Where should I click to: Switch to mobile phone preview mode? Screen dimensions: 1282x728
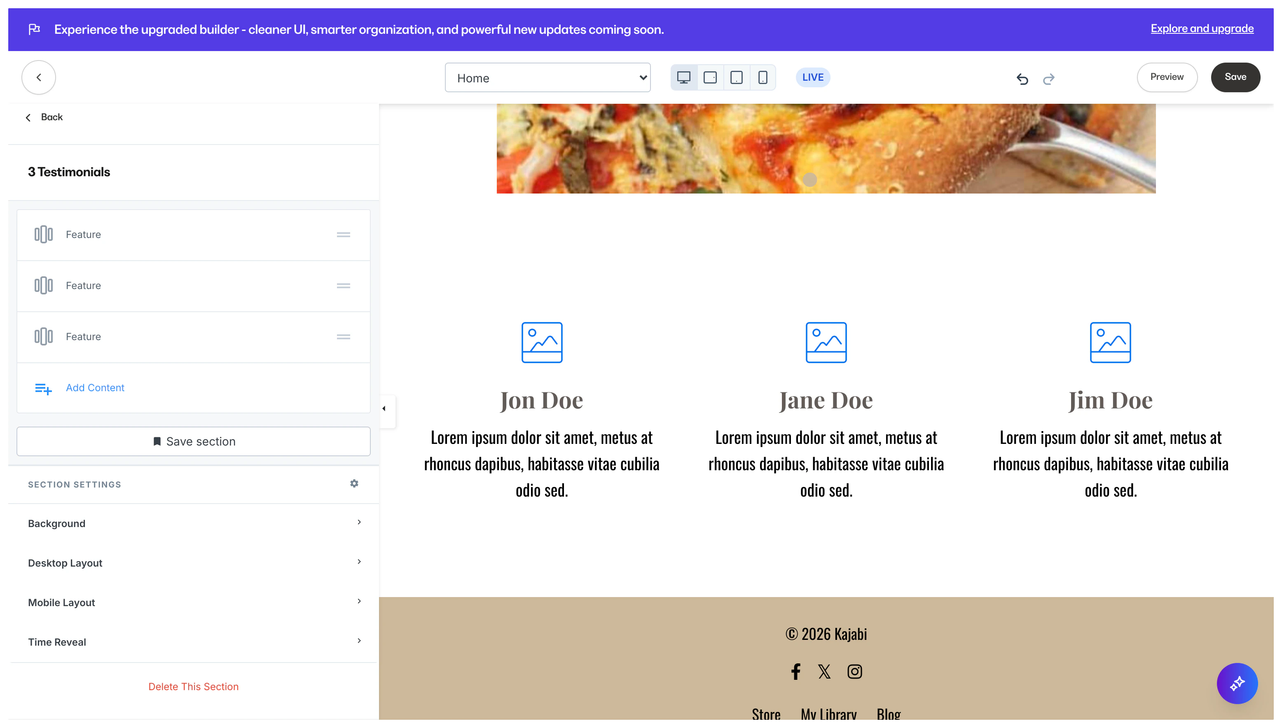click(763, 77)
